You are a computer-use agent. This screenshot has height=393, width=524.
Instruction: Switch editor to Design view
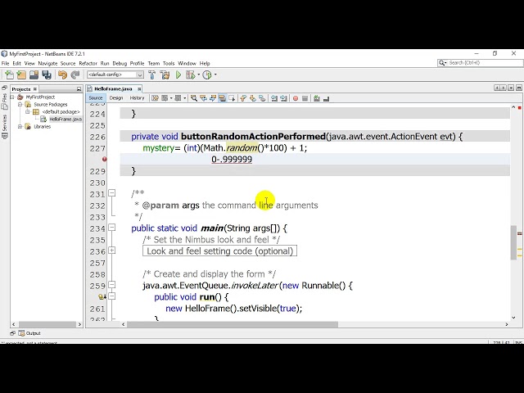click(x=116, y=98)
